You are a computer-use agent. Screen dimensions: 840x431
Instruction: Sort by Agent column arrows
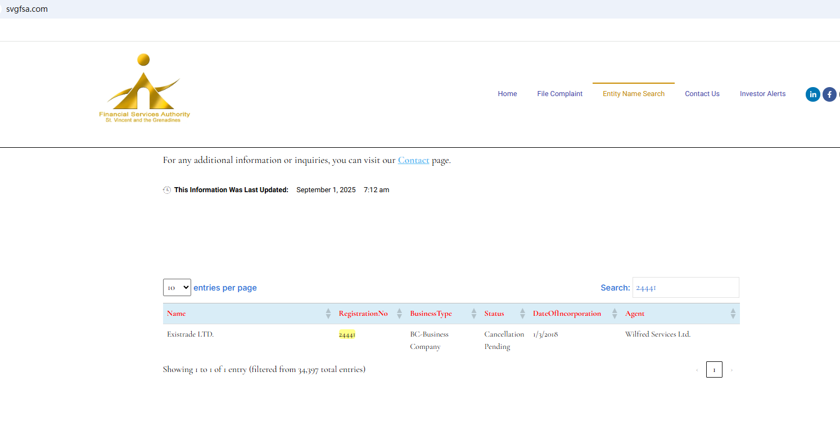click(x=733, y=314)
